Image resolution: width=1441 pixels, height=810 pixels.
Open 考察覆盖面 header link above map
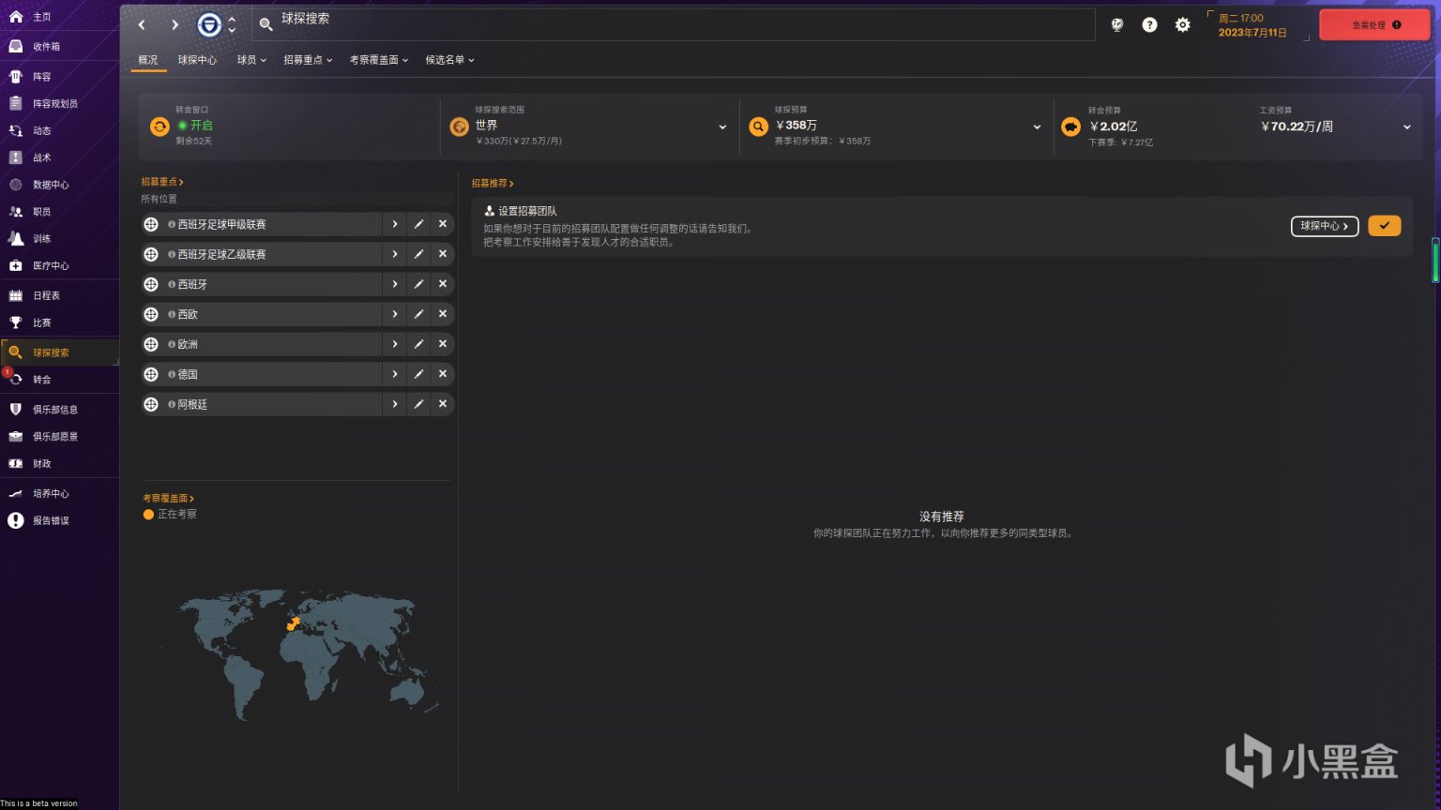(168, 498)
